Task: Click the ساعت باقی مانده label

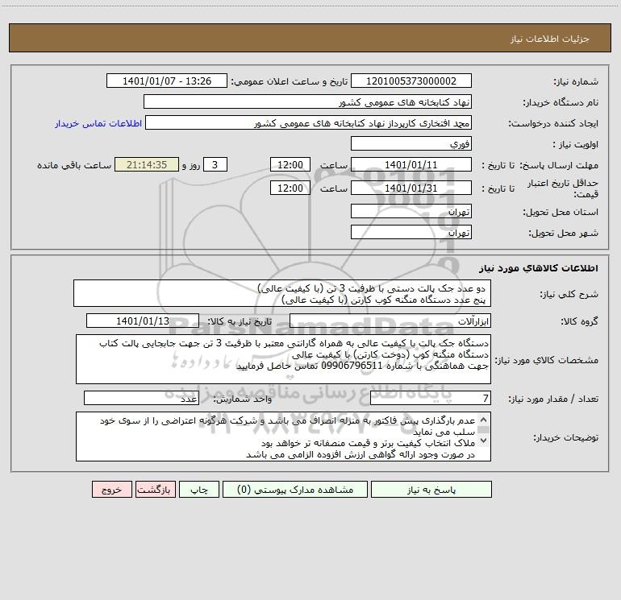Action: coord(74,165)
